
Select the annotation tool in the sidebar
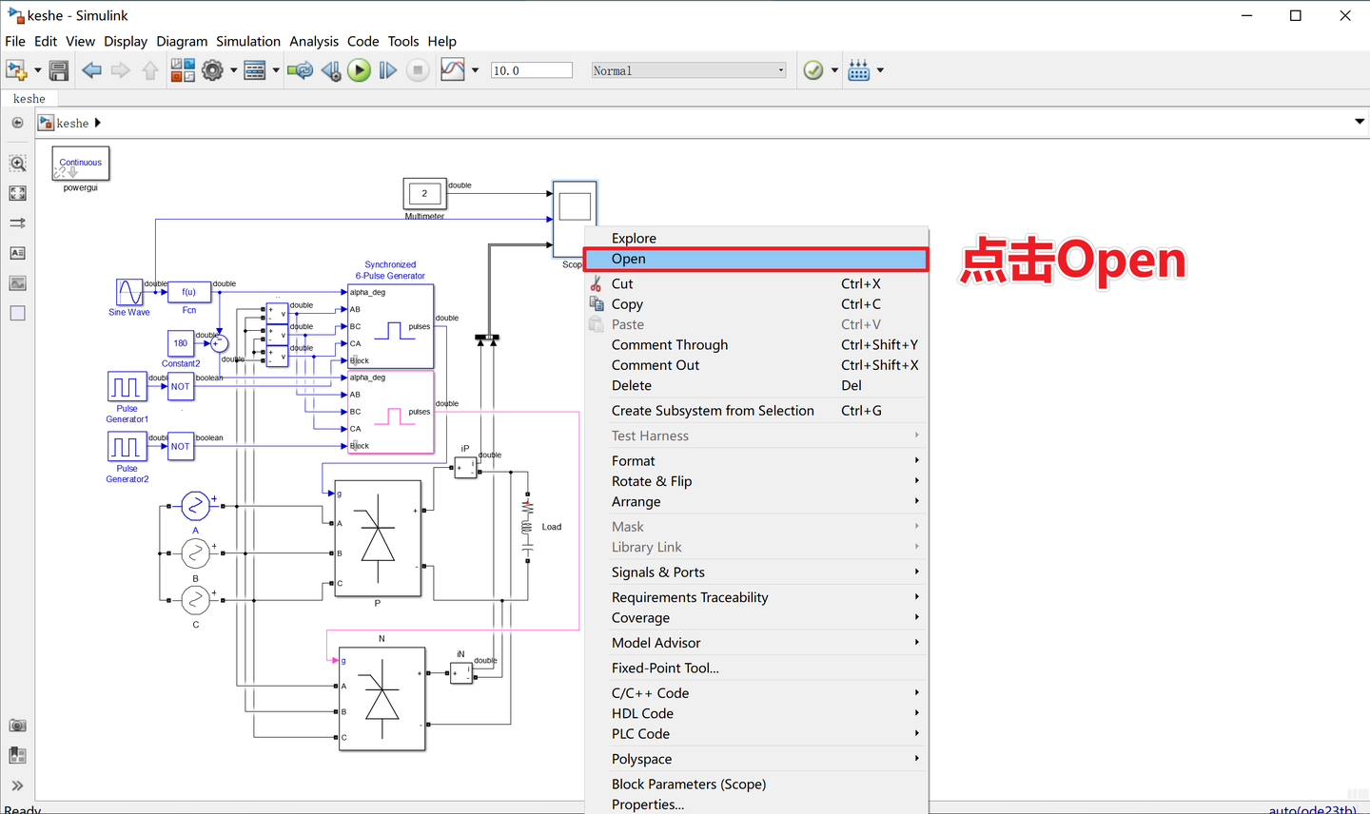coord(17,253)
